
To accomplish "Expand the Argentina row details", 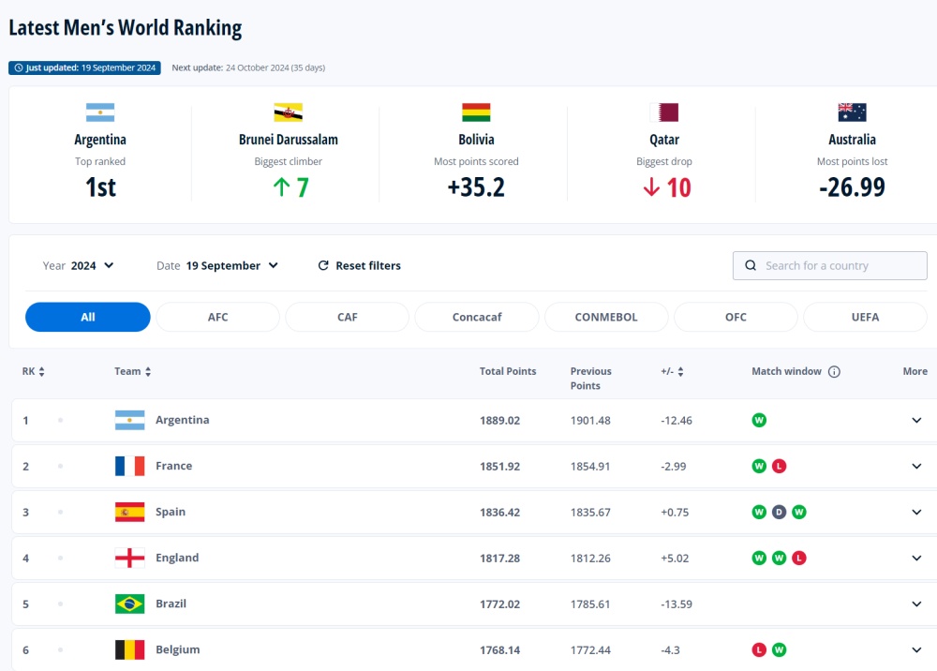I will [x=916, y=420].
